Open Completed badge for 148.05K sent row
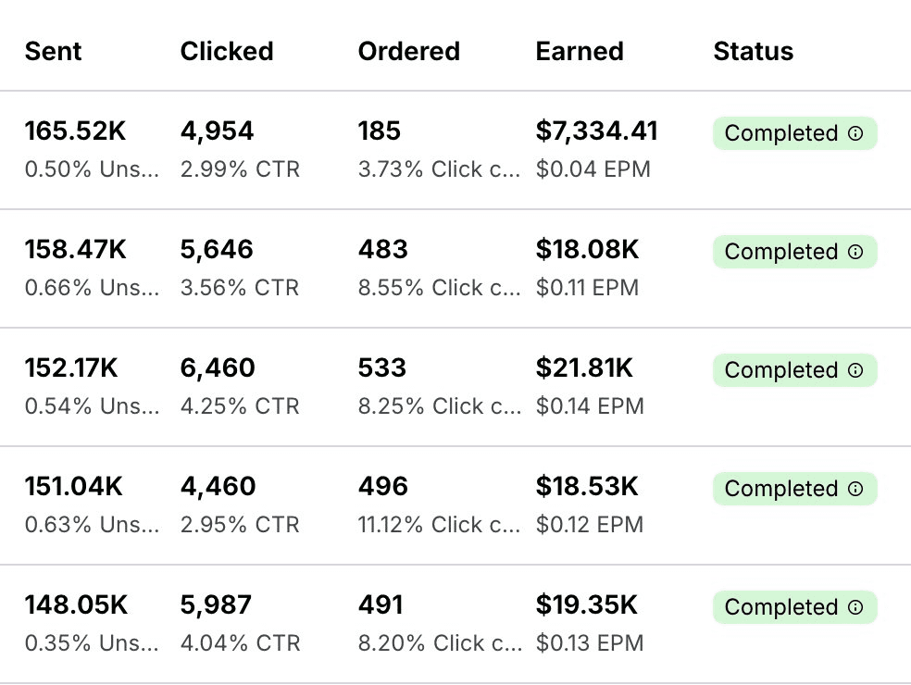The height and width of the screenshot is (685, 911). (x=794, y=607)
